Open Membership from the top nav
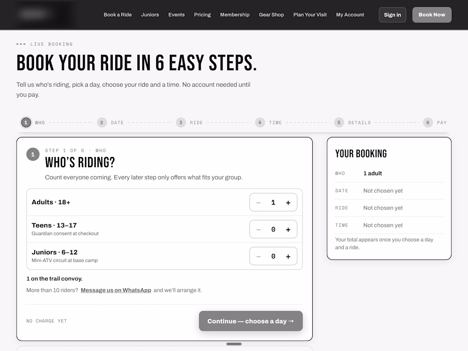Screen dimensions: 468x351 pos(234,14)
